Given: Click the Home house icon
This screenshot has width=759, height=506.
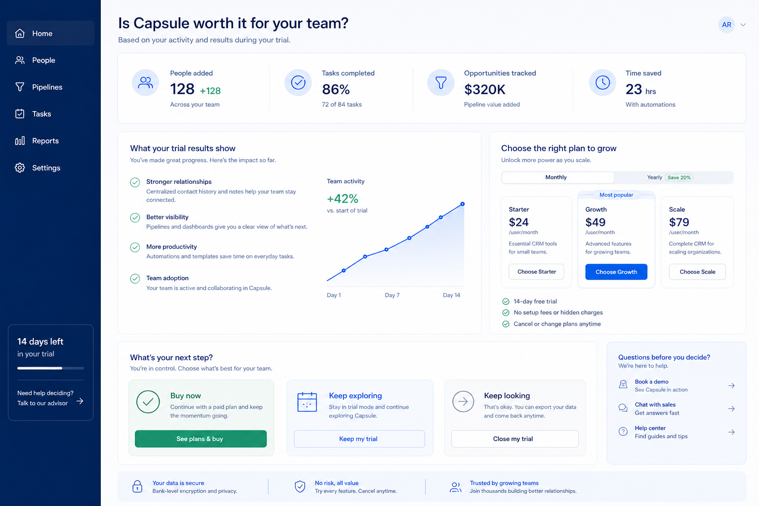Looking at the screenshot, I should (20, 33).
